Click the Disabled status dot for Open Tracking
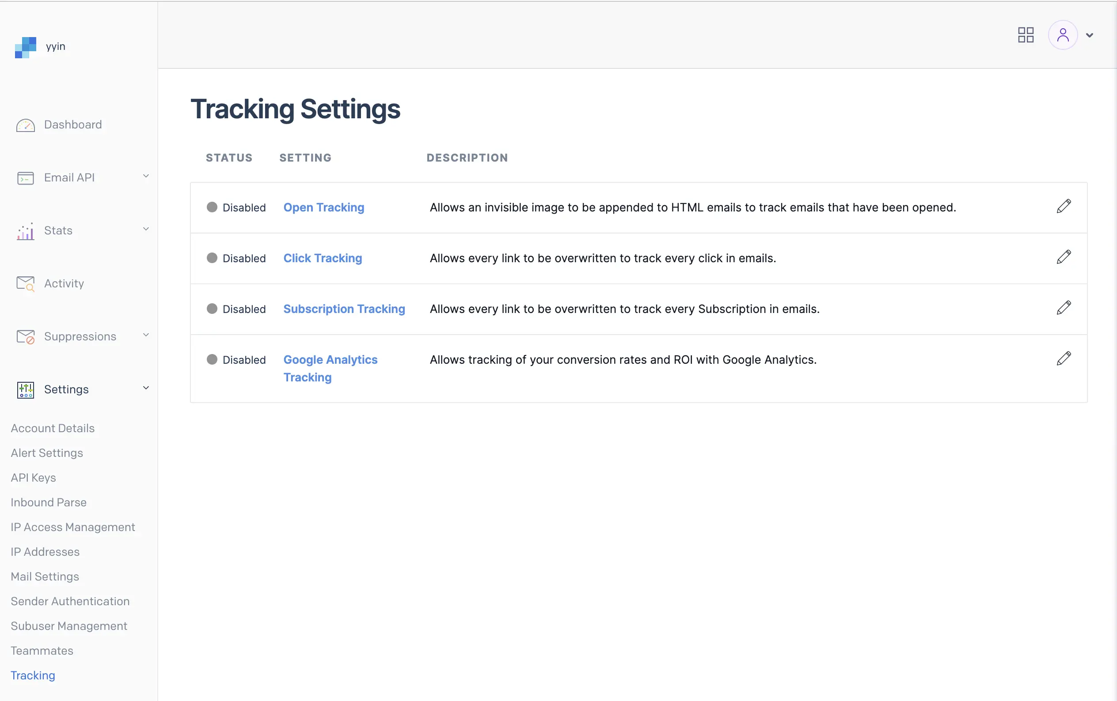Screen dimensions: 1117x701 click(x=212, y=207)
